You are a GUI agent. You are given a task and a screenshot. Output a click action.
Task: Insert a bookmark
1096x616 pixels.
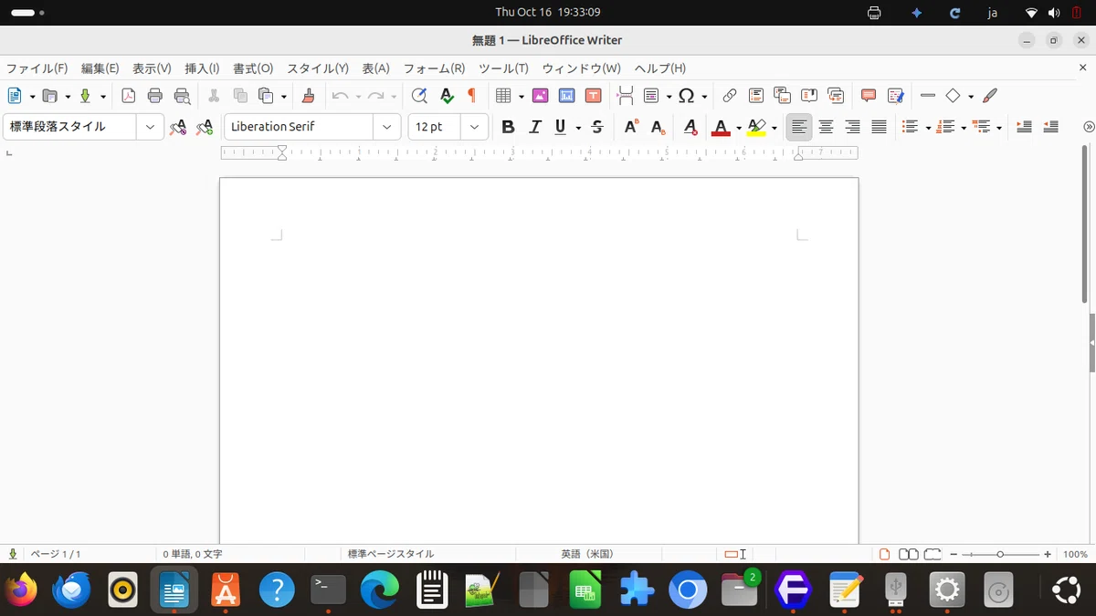[x=809, y=96]
